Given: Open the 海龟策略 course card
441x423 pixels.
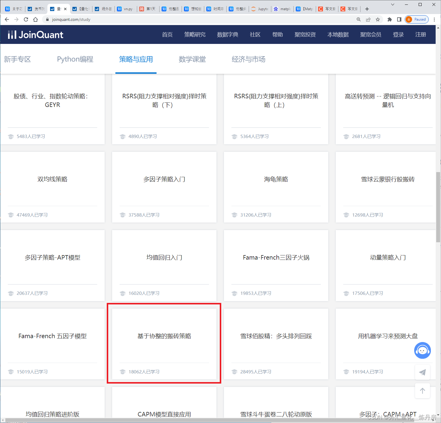Looking at the screenshot, I should coord(276,187).
